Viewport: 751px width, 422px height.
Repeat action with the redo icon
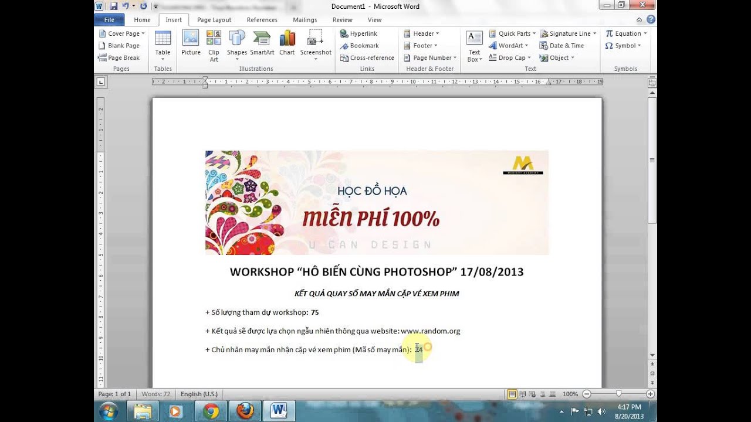click(x=144, y=6)
